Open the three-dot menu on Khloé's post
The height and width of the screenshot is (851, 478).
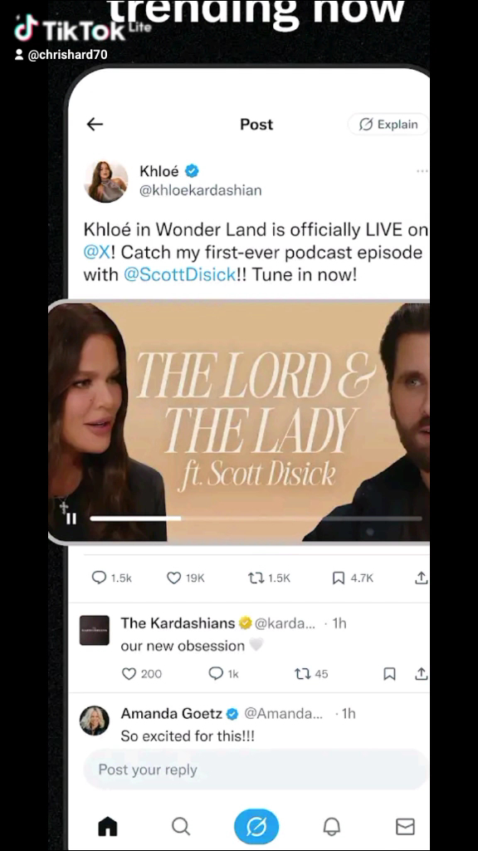tap(422, 171)
